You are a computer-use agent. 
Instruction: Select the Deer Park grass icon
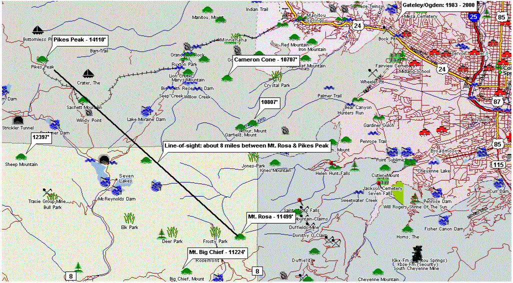tap(172, 232)
